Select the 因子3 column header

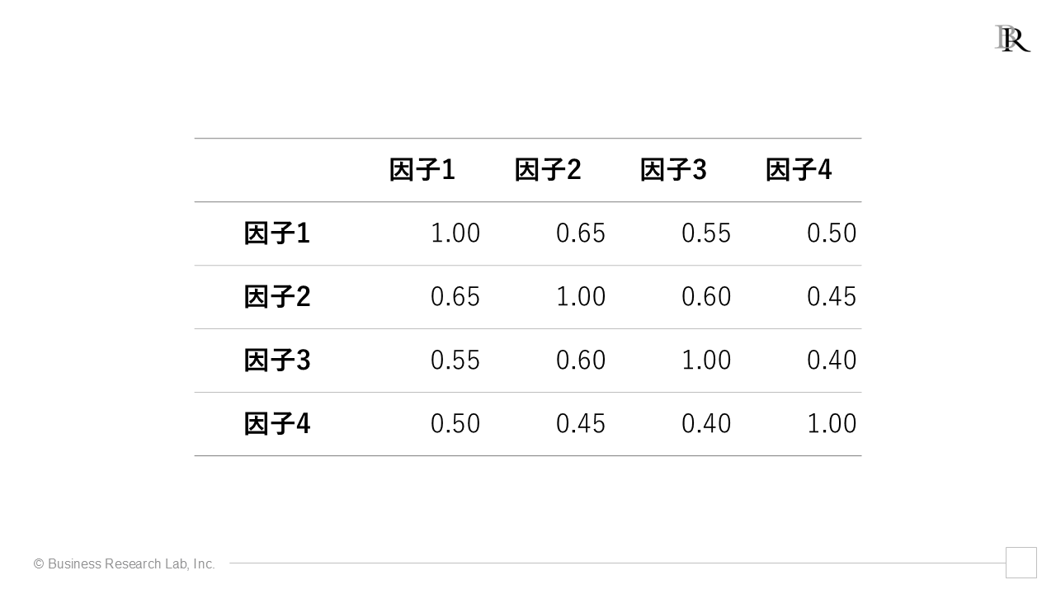point(673,170)
